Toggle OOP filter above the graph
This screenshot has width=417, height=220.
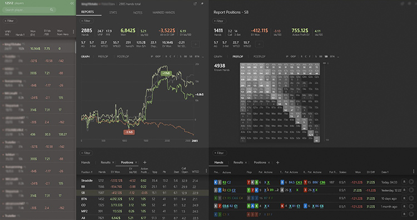coord(158,57)
